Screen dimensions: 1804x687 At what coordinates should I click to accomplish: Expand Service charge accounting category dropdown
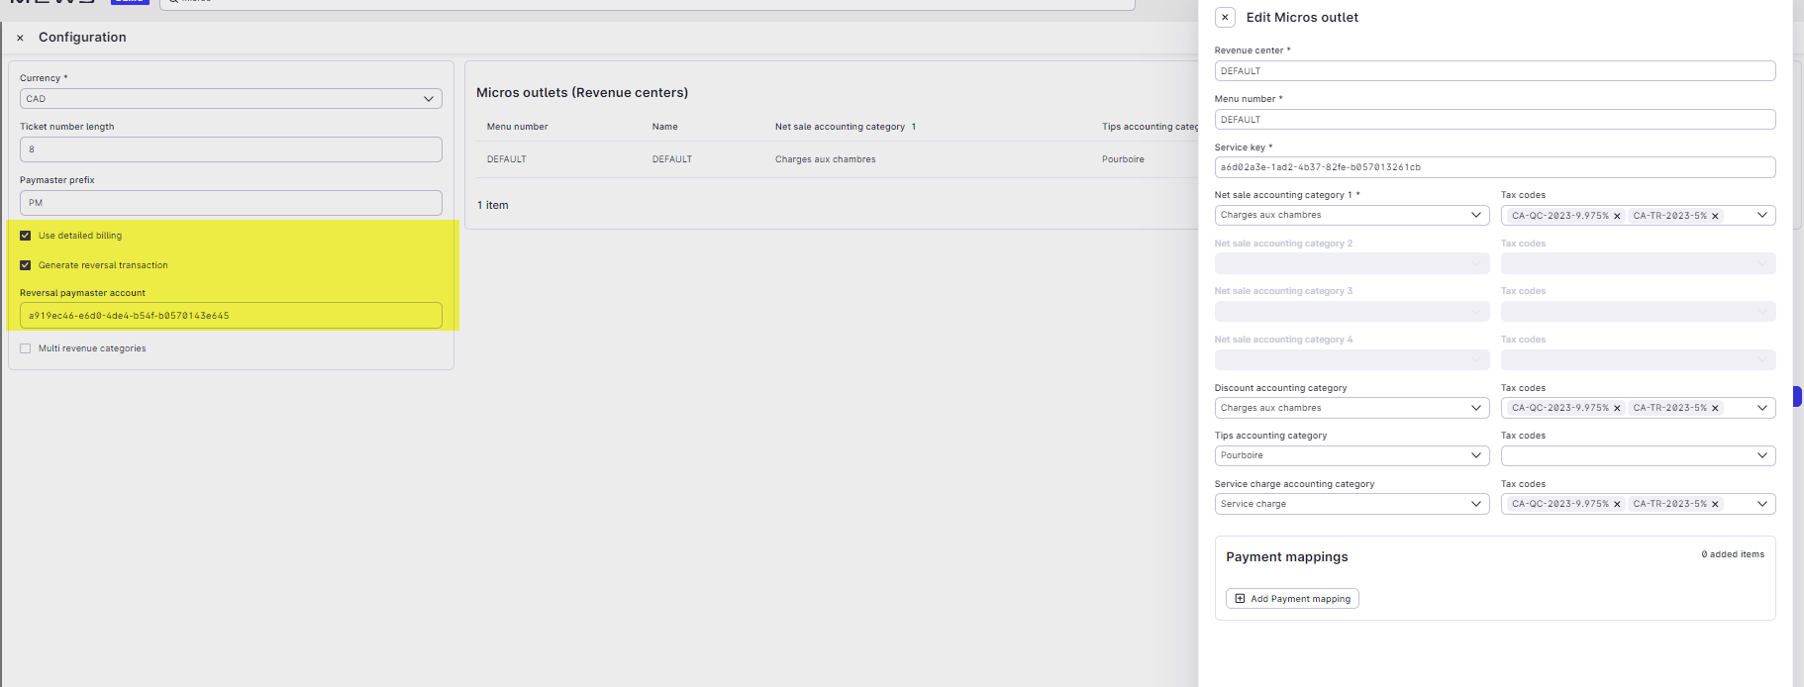click(1351, 504)
